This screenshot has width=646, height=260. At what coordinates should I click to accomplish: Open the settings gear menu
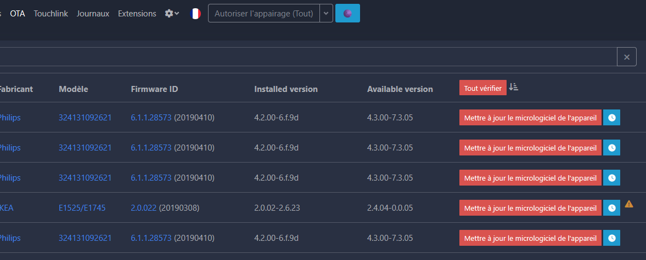172,14
